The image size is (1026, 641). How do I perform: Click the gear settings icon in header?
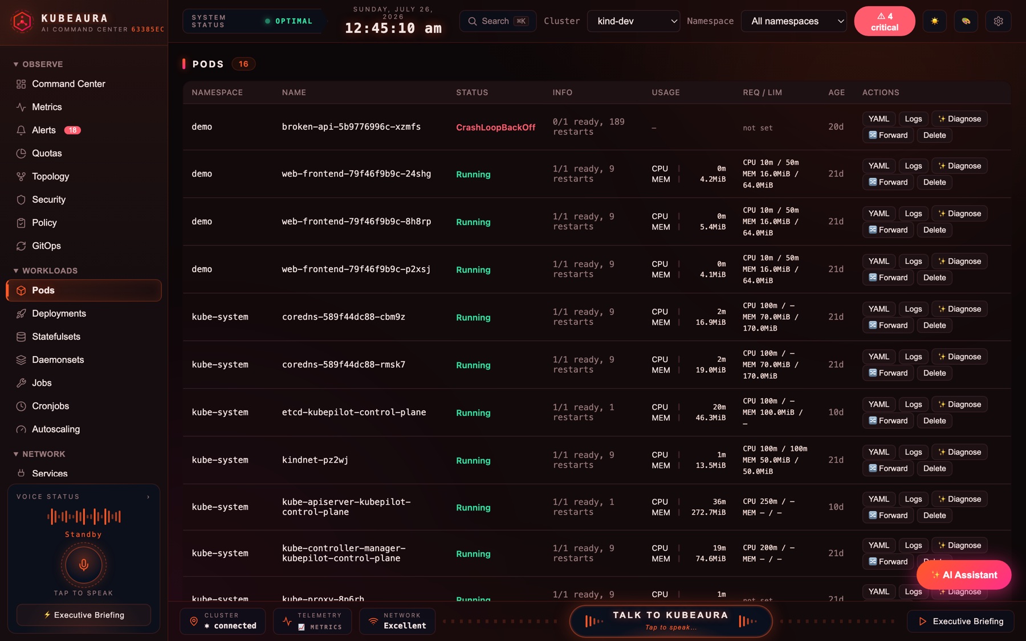click(998, 21)
